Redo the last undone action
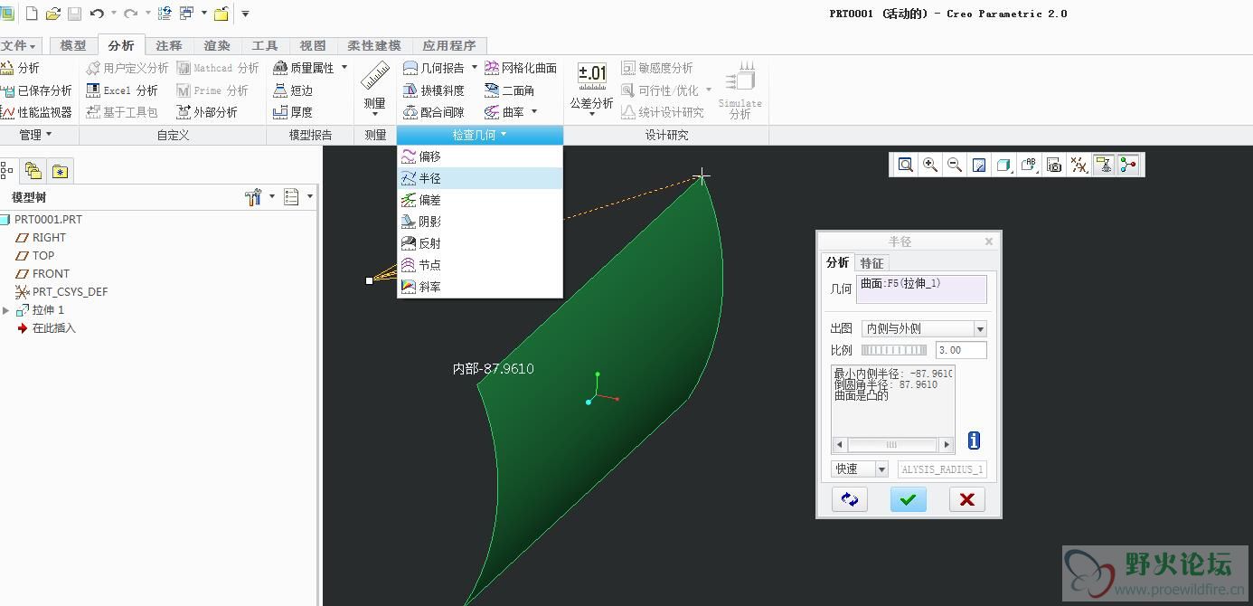 tap(130, 14)
